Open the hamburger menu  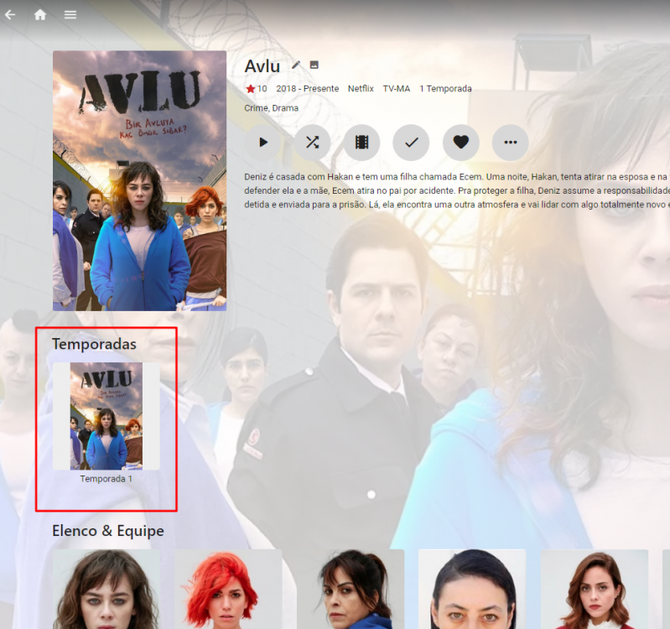point(70,15)
